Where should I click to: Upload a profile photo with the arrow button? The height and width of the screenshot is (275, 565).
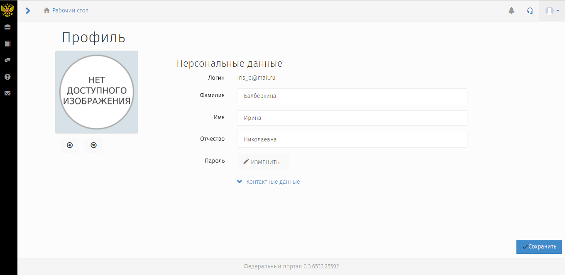point(70,145)
